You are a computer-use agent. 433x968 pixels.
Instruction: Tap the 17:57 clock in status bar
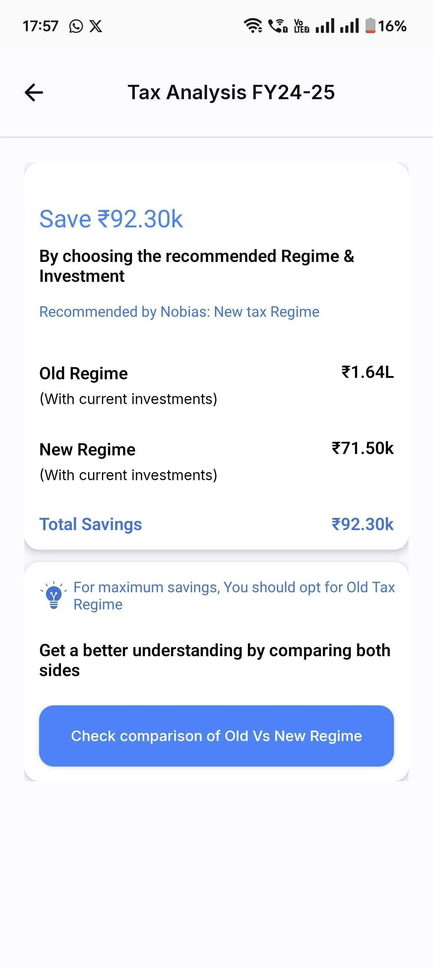(41, 26)
